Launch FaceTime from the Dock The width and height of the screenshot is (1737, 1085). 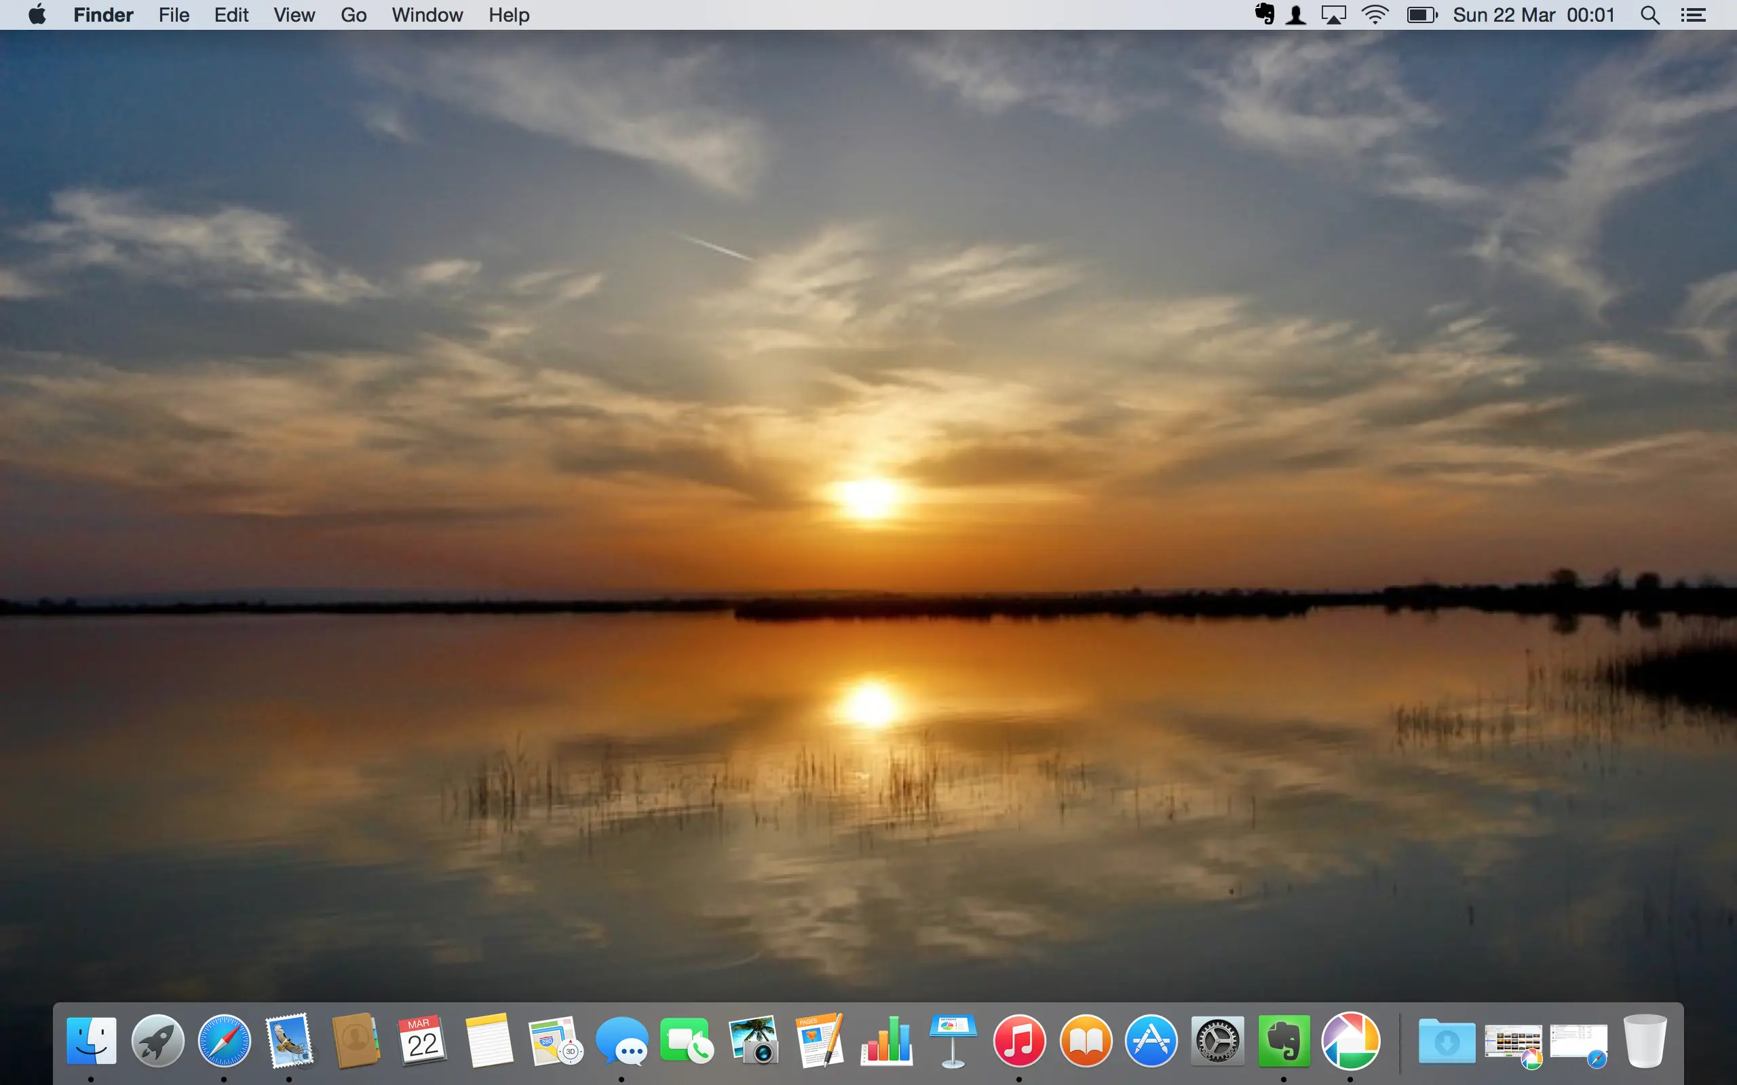(x=687, y=1040)
